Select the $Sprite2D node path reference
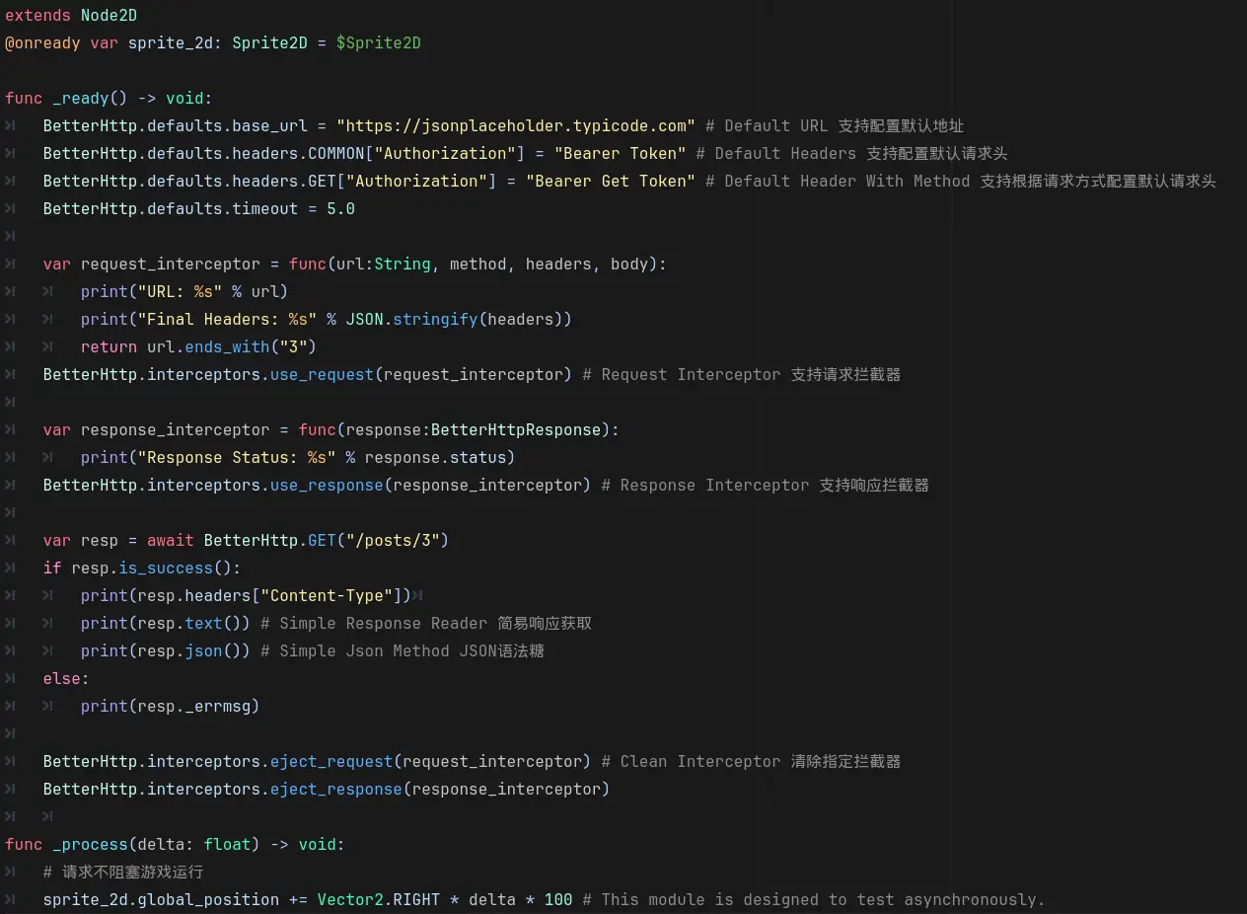Screen dimensions: 1247x914 tap(378, 42)
